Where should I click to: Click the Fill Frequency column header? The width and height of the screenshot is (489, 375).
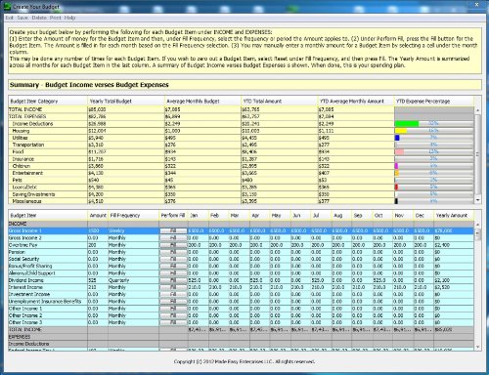tap(133, 216)
